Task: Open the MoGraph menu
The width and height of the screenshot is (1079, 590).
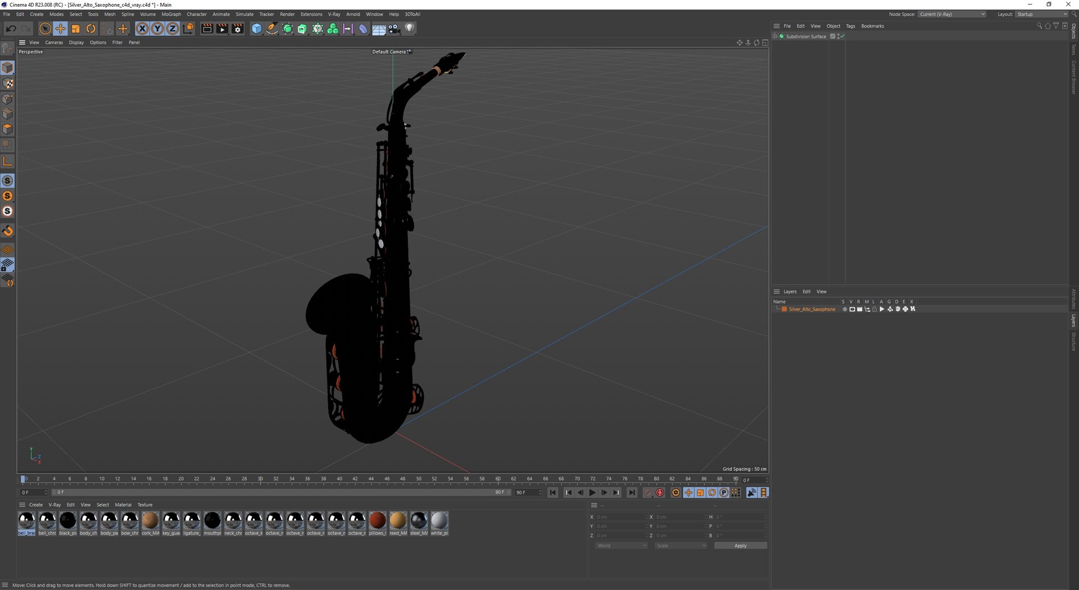Action: click(x=171, y=14)
